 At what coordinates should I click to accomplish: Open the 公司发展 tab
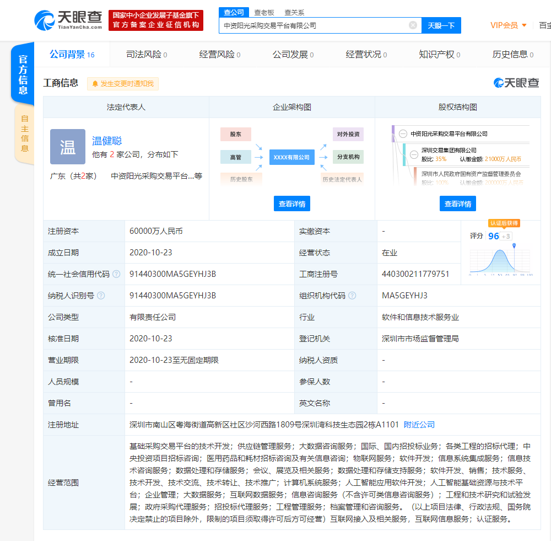pyautogui.click(x=293, y=55)
